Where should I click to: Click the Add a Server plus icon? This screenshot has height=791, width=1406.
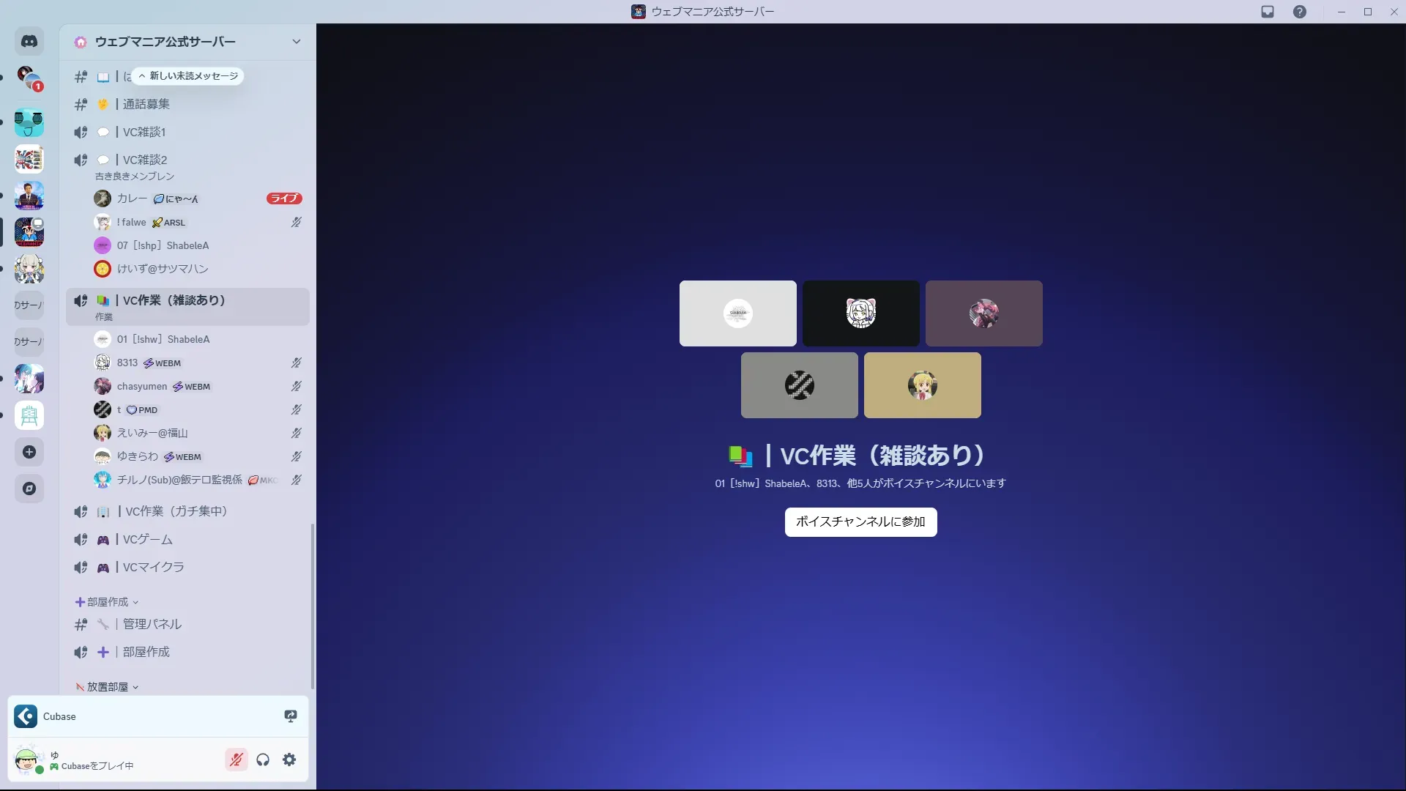[x=29, y=452]
